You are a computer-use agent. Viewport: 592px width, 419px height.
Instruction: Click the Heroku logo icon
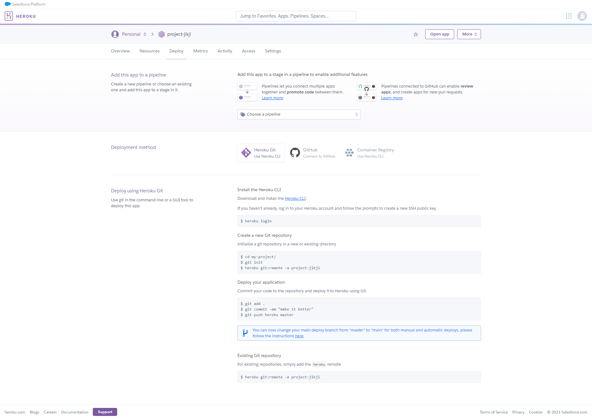tap(9, 16)
